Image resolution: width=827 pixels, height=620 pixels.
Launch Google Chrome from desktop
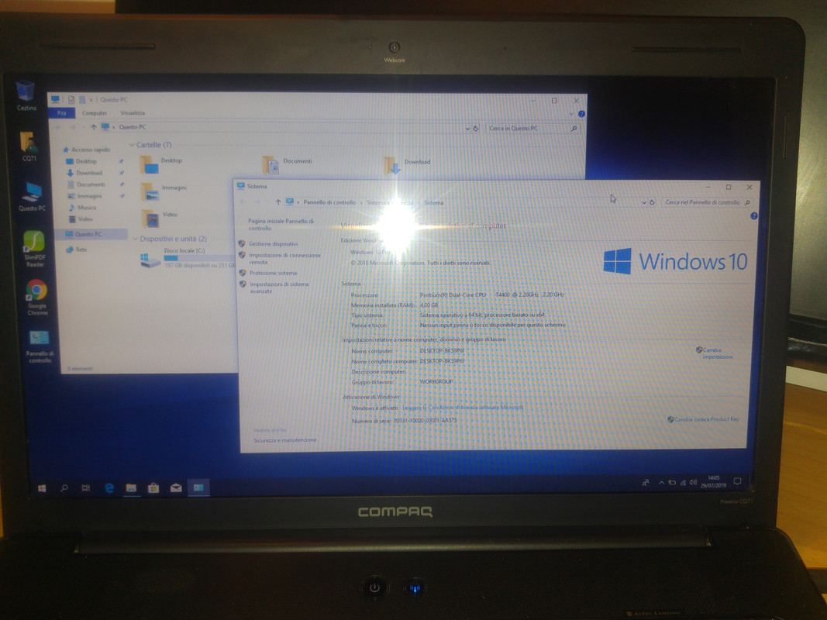click(x=37, y=297)
